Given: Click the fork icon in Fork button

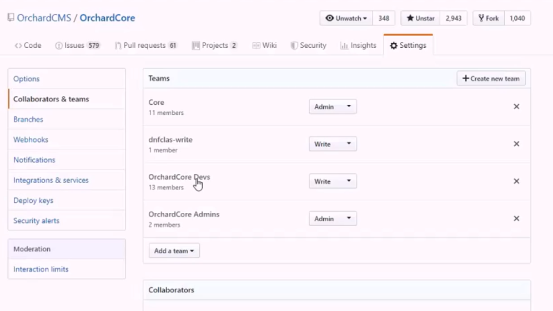Looking at the screenshot, I should click(481, 18).
